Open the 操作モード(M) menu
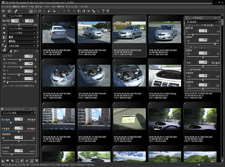 point(27,7)
